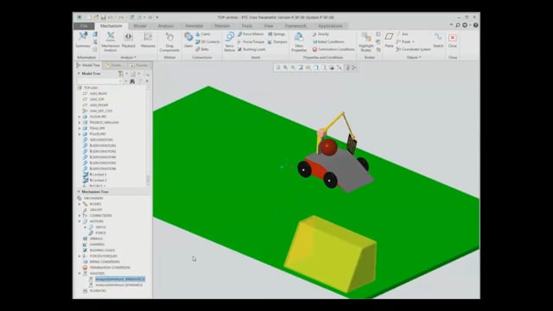This screenshot has width=553, height=311.
Task: Open Initial Conditions
Action: point(328,41)
